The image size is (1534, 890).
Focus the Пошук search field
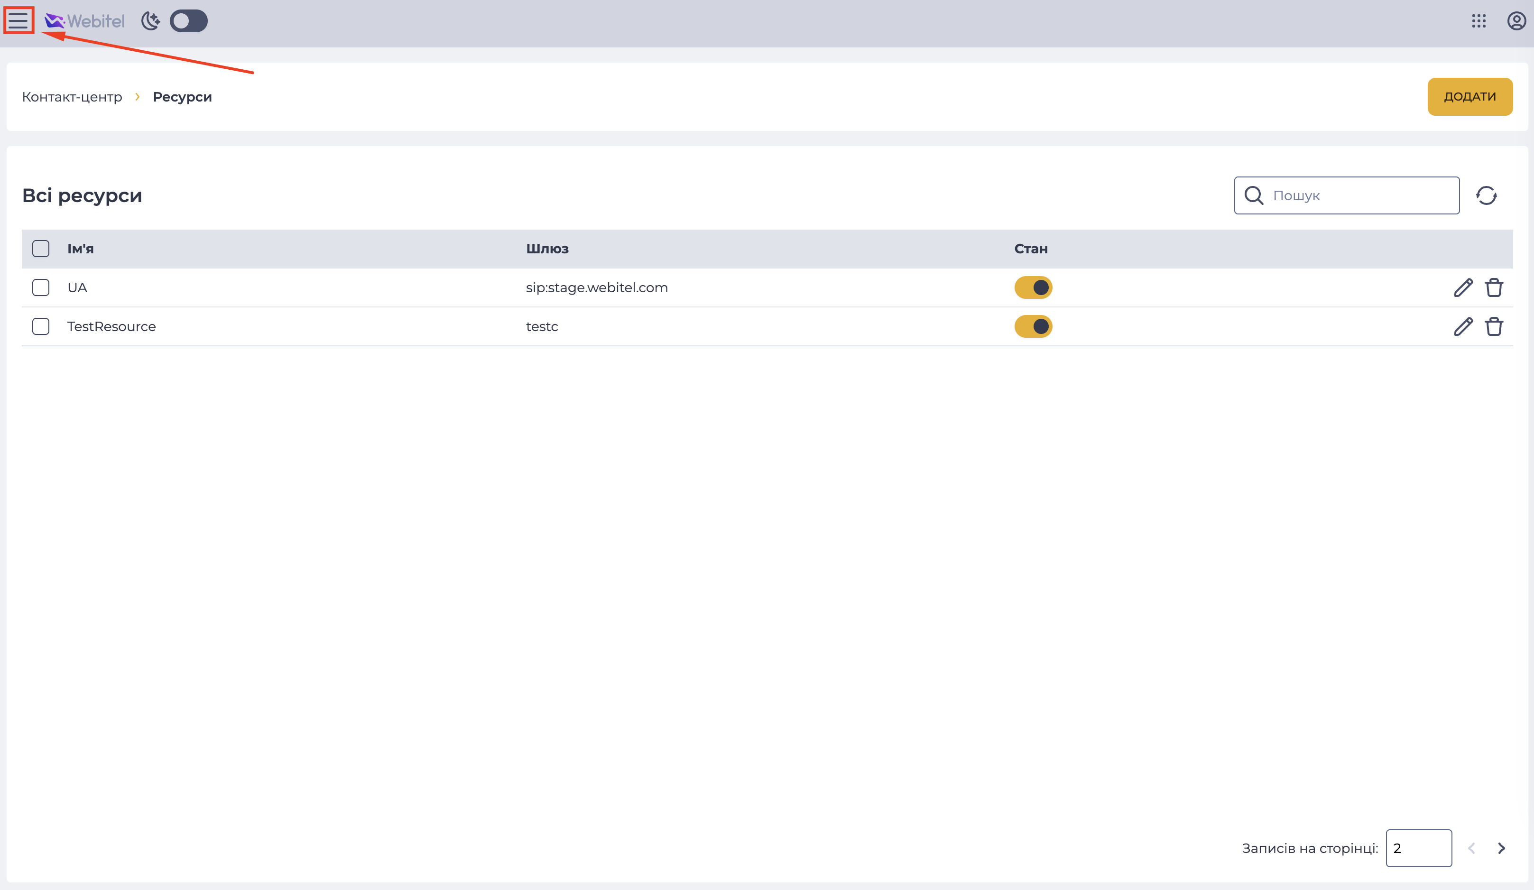[1347, 195]
